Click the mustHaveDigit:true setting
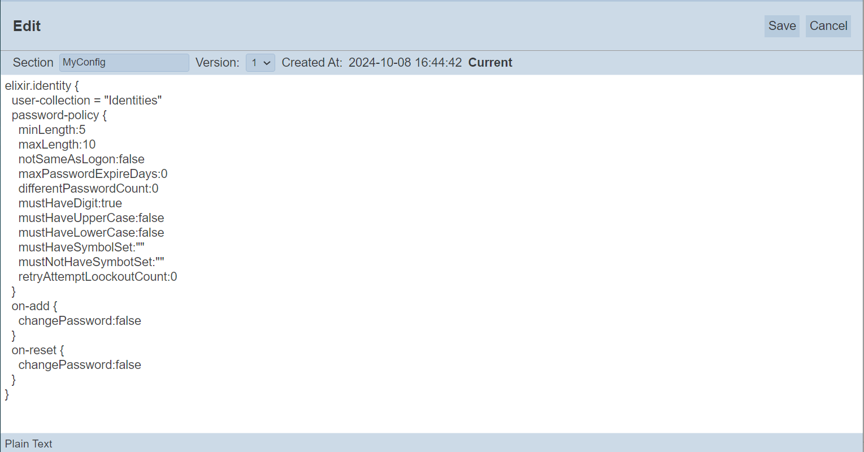The image size is (864, 452). coord(70,203)
